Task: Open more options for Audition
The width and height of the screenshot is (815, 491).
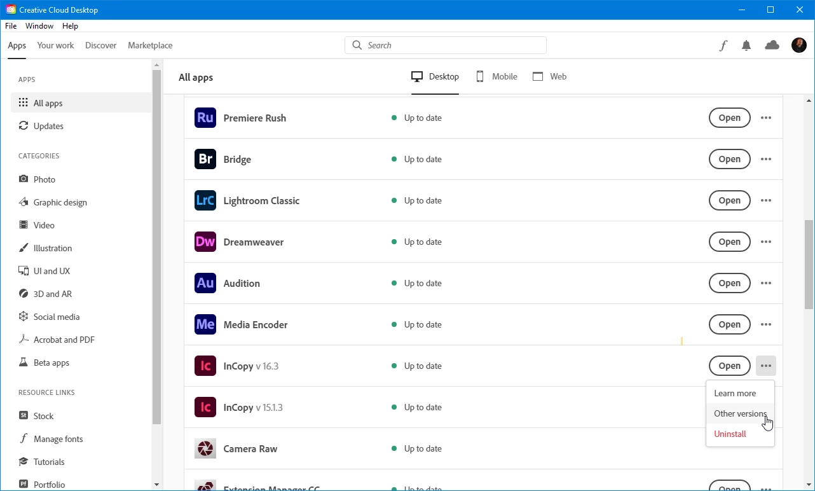Action: tap(766, 283)
